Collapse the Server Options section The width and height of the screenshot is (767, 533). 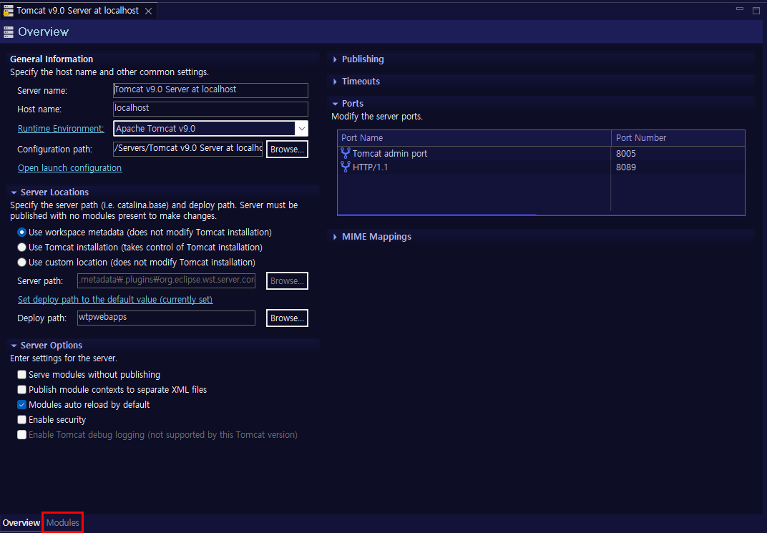click(x=14, y=346)
